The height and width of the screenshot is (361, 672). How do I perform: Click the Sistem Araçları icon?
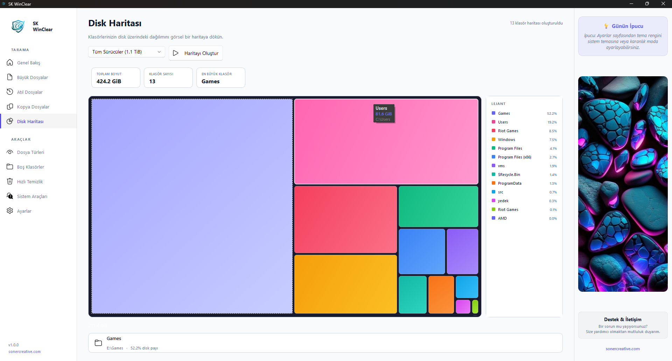(10, 196)
